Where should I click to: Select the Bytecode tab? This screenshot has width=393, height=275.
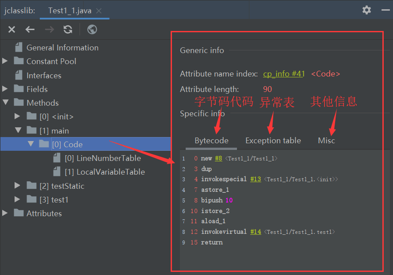coord(211,141)
